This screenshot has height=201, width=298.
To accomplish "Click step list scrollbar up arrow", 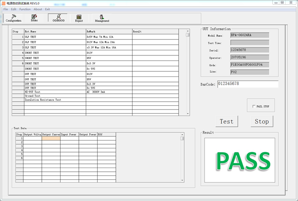I will coord(188,31).
